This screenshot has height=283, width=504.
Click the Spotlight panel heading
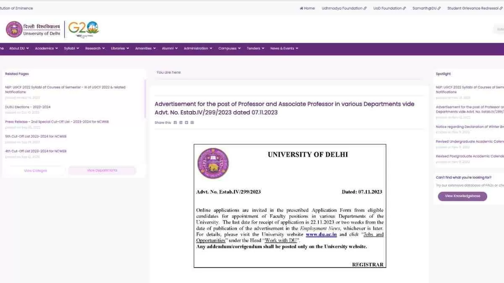pos(443,74)
